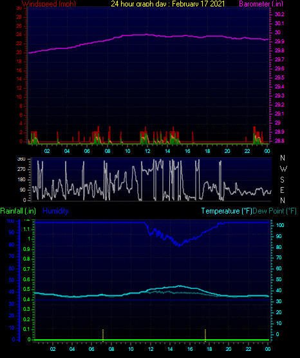Click the 18 hour tick on bottom graph
Screen dimensions: 300x358
coord(209,349)
